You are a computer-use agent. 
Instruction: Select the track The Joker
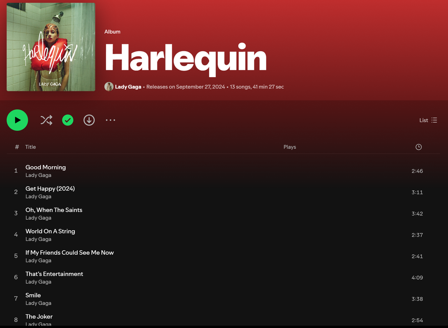tap(39, 317)
